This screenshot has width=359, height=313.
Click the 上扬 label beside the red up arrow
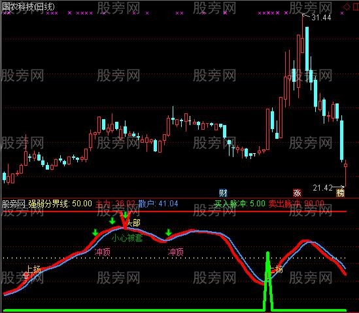pyautogui.click(x=33, y=269)
